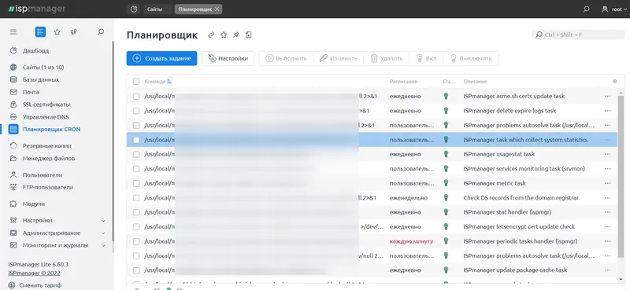Click the Выполнить toolbar button
Screen dimensions: 630x290
pyautogui.click(x=286, y=58)
